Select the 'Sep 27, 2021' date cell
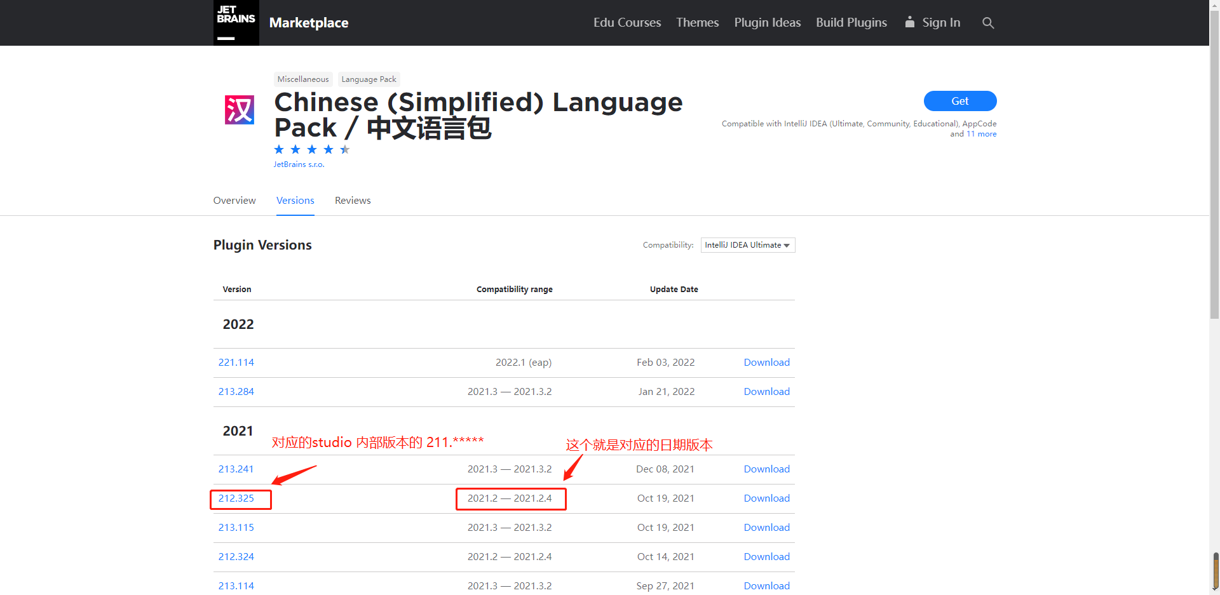 pos(665,586)
